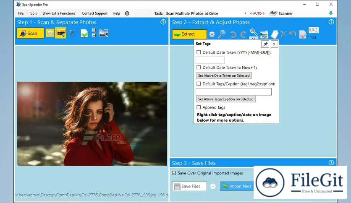The height and width of the screenshot is (203, 351).
Task: Enable Default Tags/Caption checkbox
Action: (x=199, y=84)
